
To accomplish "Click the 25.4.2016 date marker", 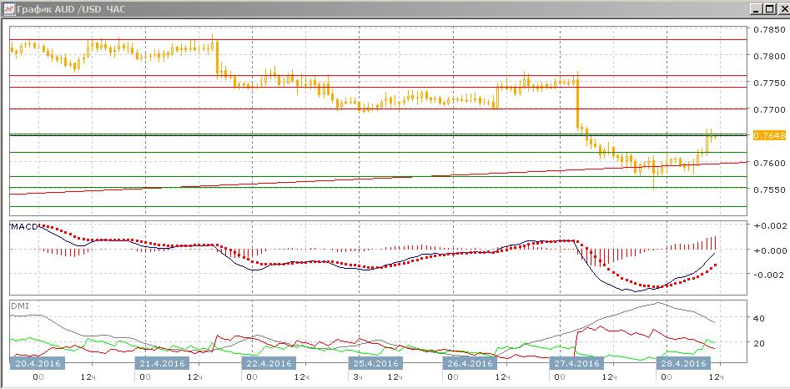I will pyautogui.click(x=376, y=363).
